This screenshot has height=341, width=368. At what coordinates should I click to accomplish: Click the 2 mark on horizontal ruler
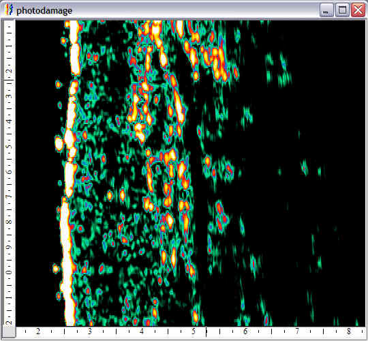pos(38,331)
